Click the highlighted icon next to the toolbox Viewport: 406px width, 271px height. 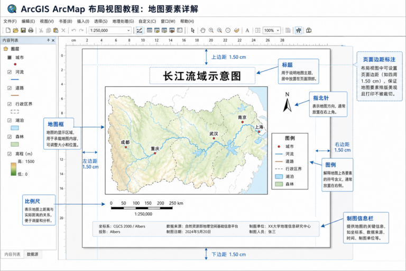[299, 30]
